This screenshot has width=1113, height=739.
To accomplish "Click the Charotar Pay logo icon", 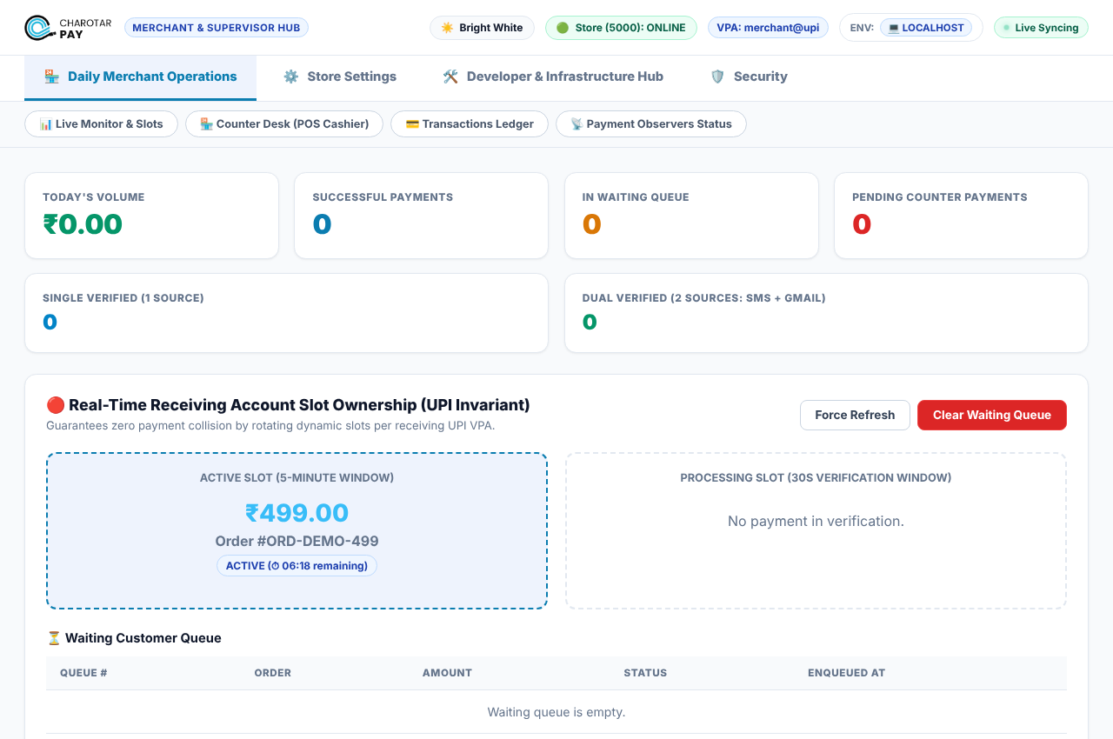I will click(x=38, y=28).
